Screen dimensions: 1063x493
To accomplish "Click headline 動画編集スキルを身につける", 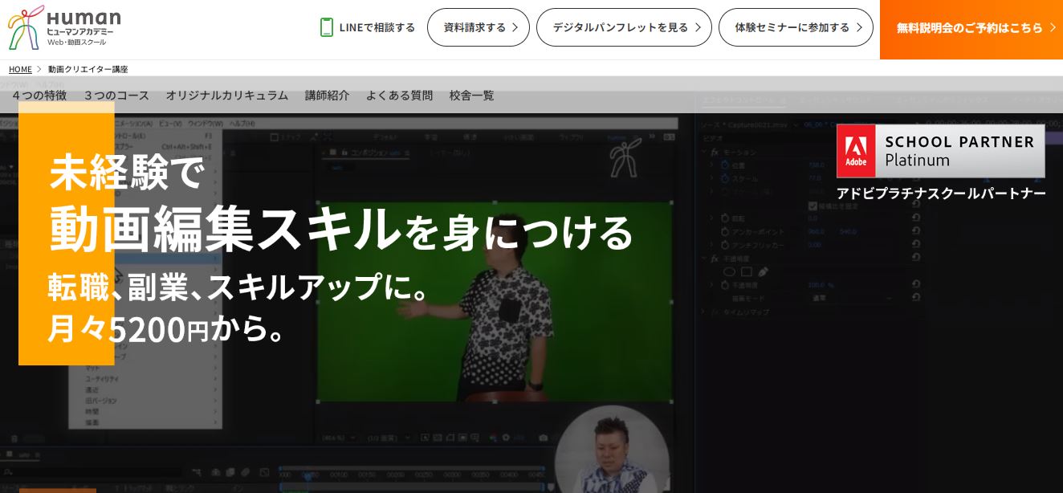I will click(341, 229).
